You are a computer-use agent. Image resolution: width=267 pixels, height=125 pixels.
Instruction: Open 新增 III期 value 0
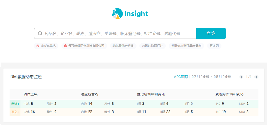tap(192, 104)
